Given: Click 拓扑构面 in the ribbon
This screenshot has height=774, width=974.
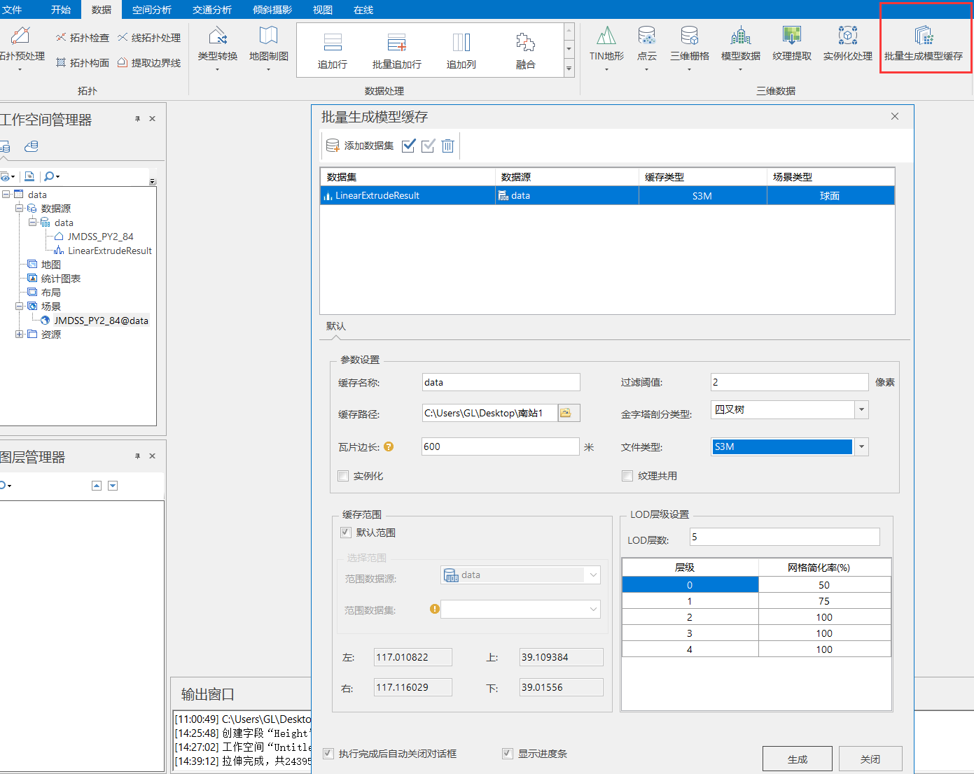Looking at the screenshot, I should click(83, 63).
